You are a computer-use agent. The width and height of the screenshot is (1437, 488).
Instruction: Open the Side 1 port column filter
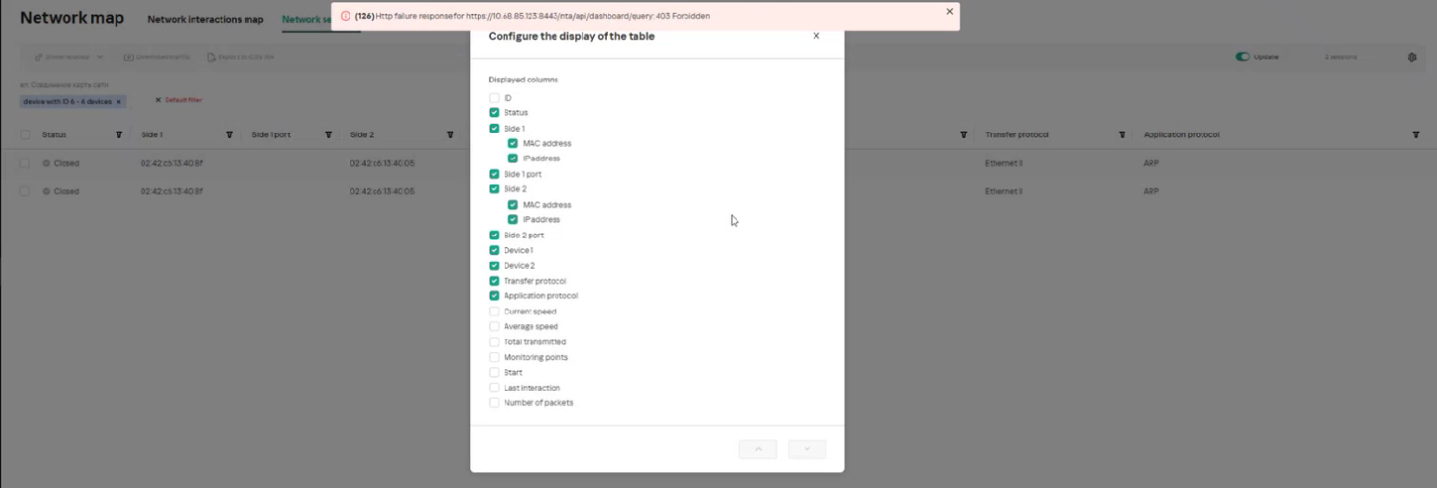328,135
